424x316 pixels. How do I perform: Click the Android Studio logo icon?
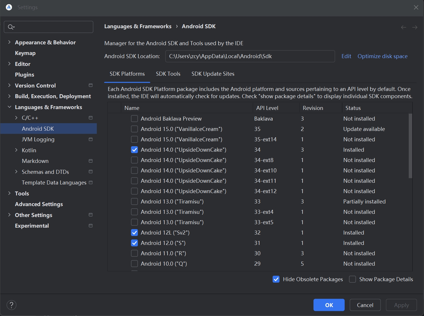[9, 7]
